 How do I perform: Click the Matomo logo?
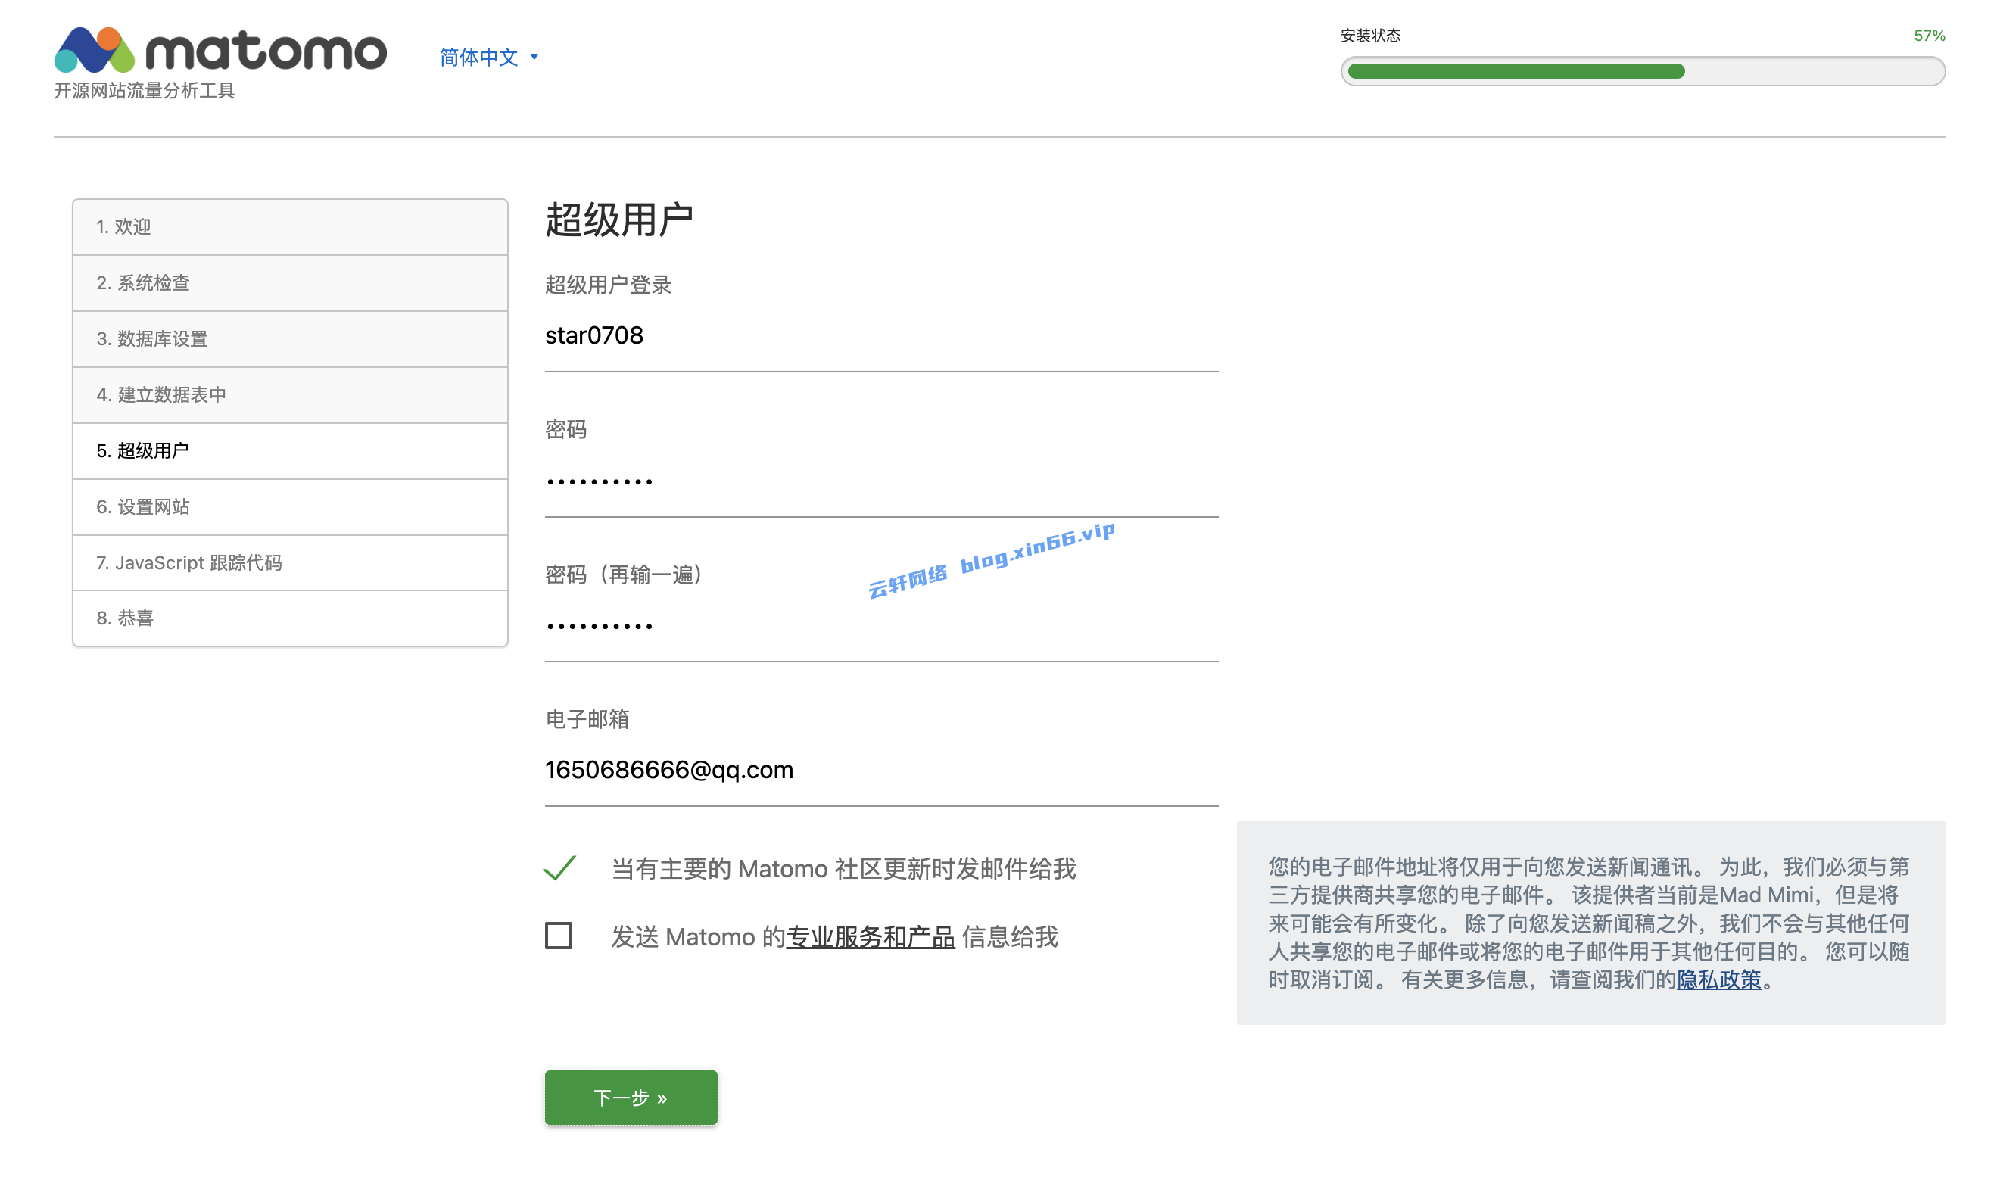(x=220, y=49)
